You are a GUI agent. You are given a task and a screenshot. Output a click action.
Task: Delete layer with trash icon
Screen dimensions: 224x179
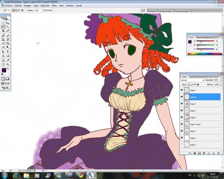pos(218,153)
